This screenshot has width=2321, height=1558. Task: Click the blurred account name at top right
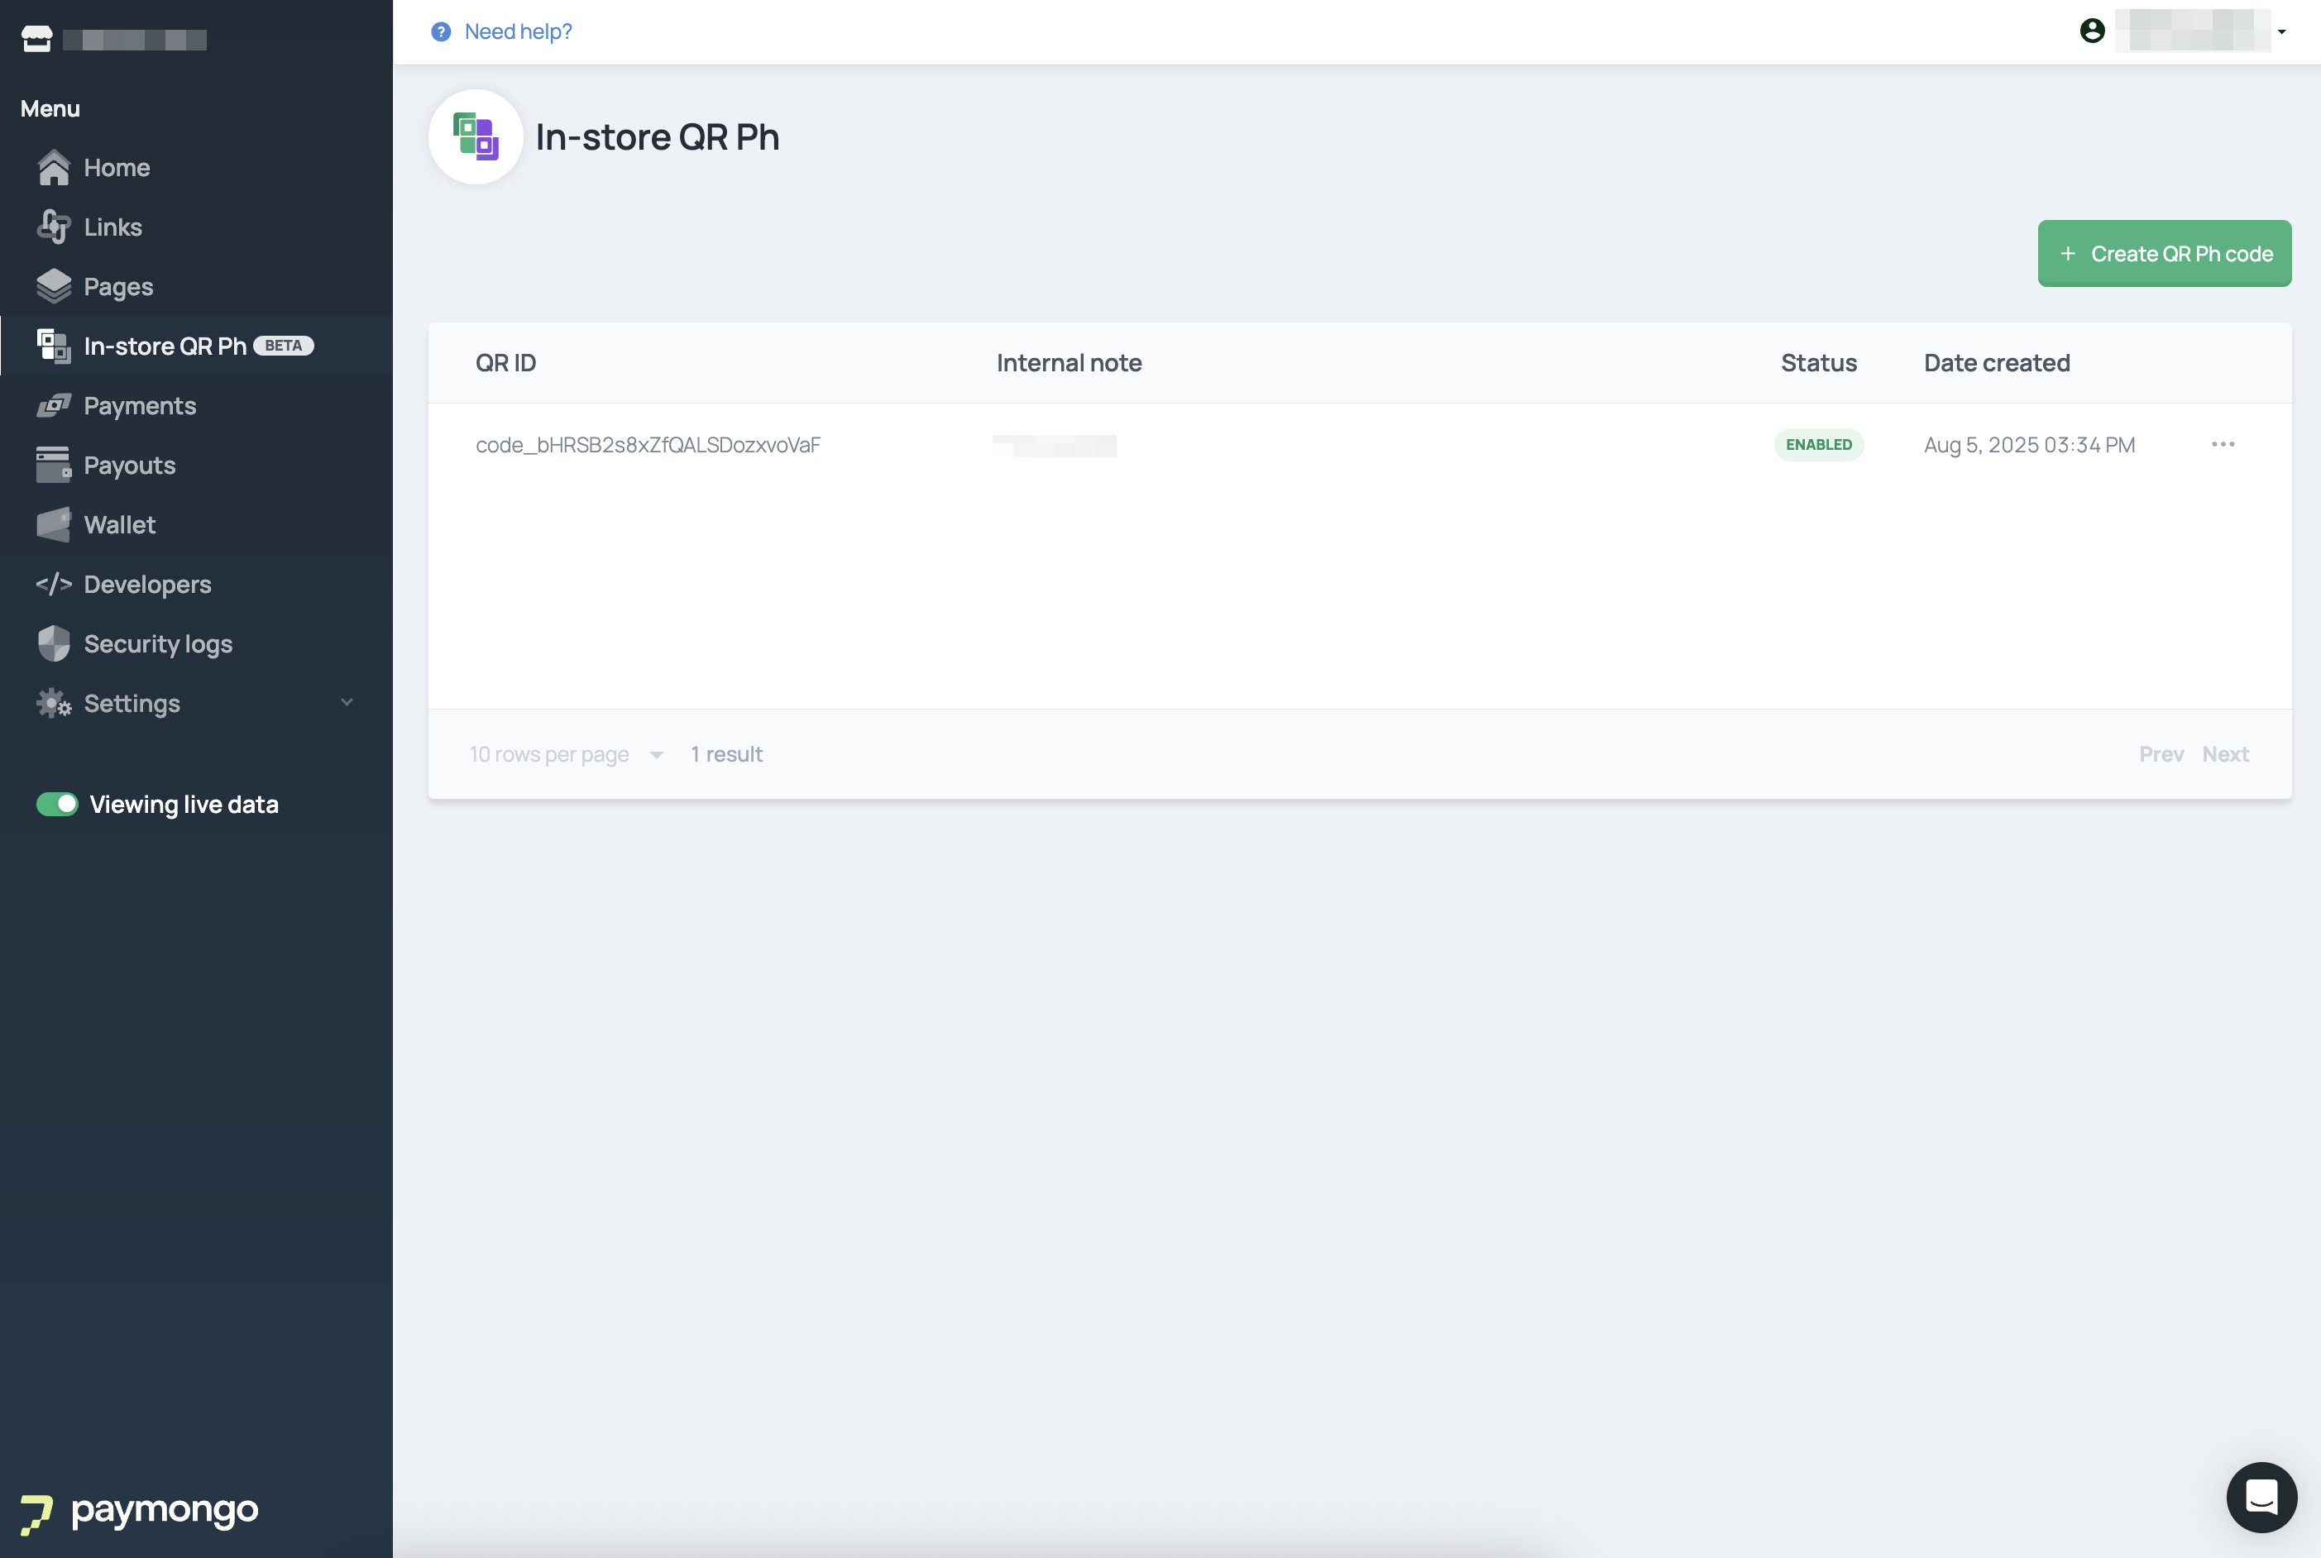[2193, 31]
